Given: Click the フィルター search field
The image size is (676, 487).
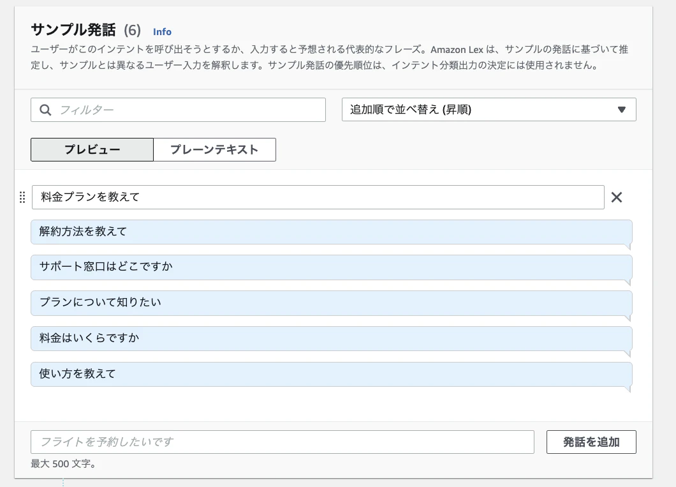Looking at the screenshot, I should pos(178,110).
